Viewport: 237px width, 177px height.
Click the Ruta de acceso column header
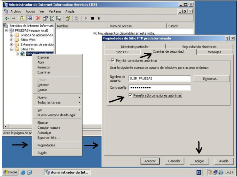click(137, 26)
